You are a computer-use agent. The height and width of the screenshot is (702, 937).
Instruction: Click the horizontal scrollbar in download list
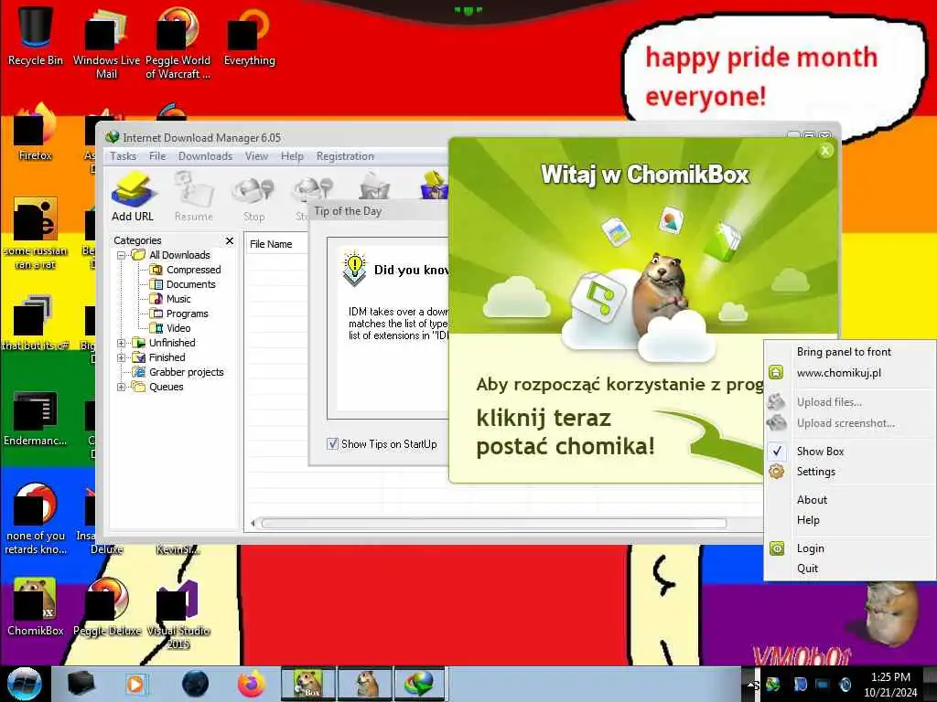(x=493, y=524)
